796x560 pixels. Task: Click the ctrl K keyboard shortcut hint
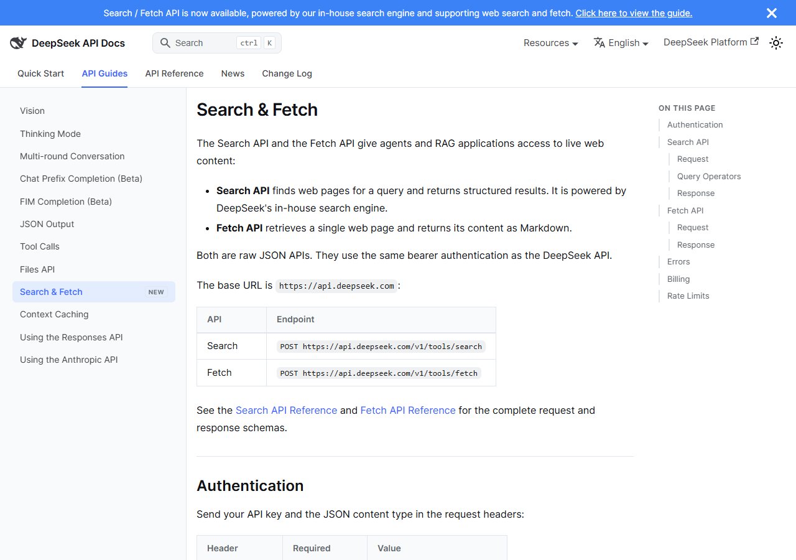pyautogui.click(x=256, y=43)
